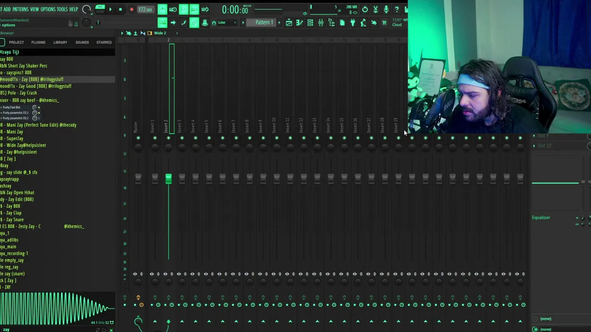Select 'Wide Zay@helpsisleet' sample in browser
591x332 pixels.
23,145
